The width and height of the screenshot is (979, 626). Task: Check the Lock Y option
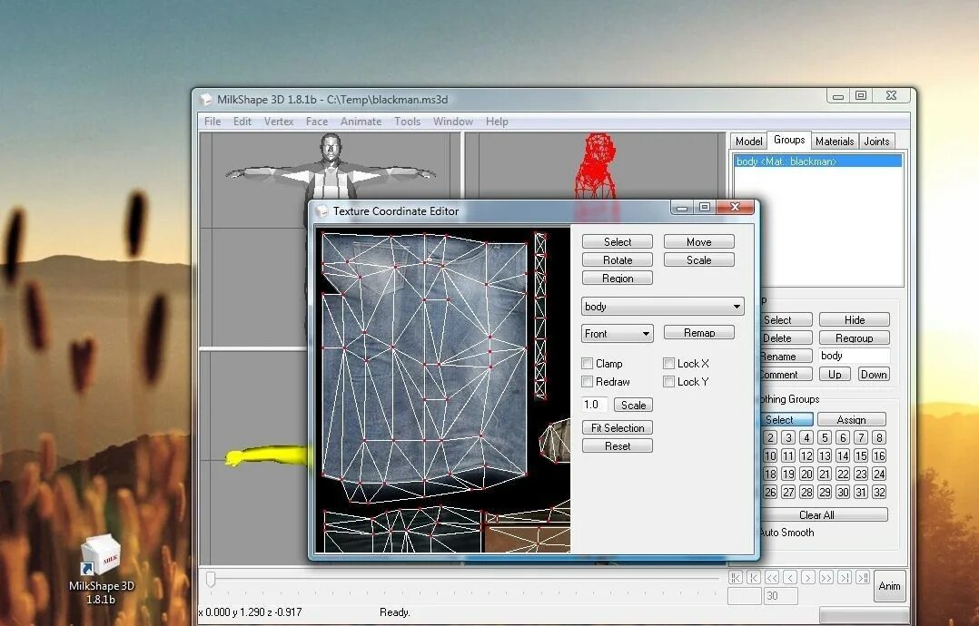tap(668, 382)
